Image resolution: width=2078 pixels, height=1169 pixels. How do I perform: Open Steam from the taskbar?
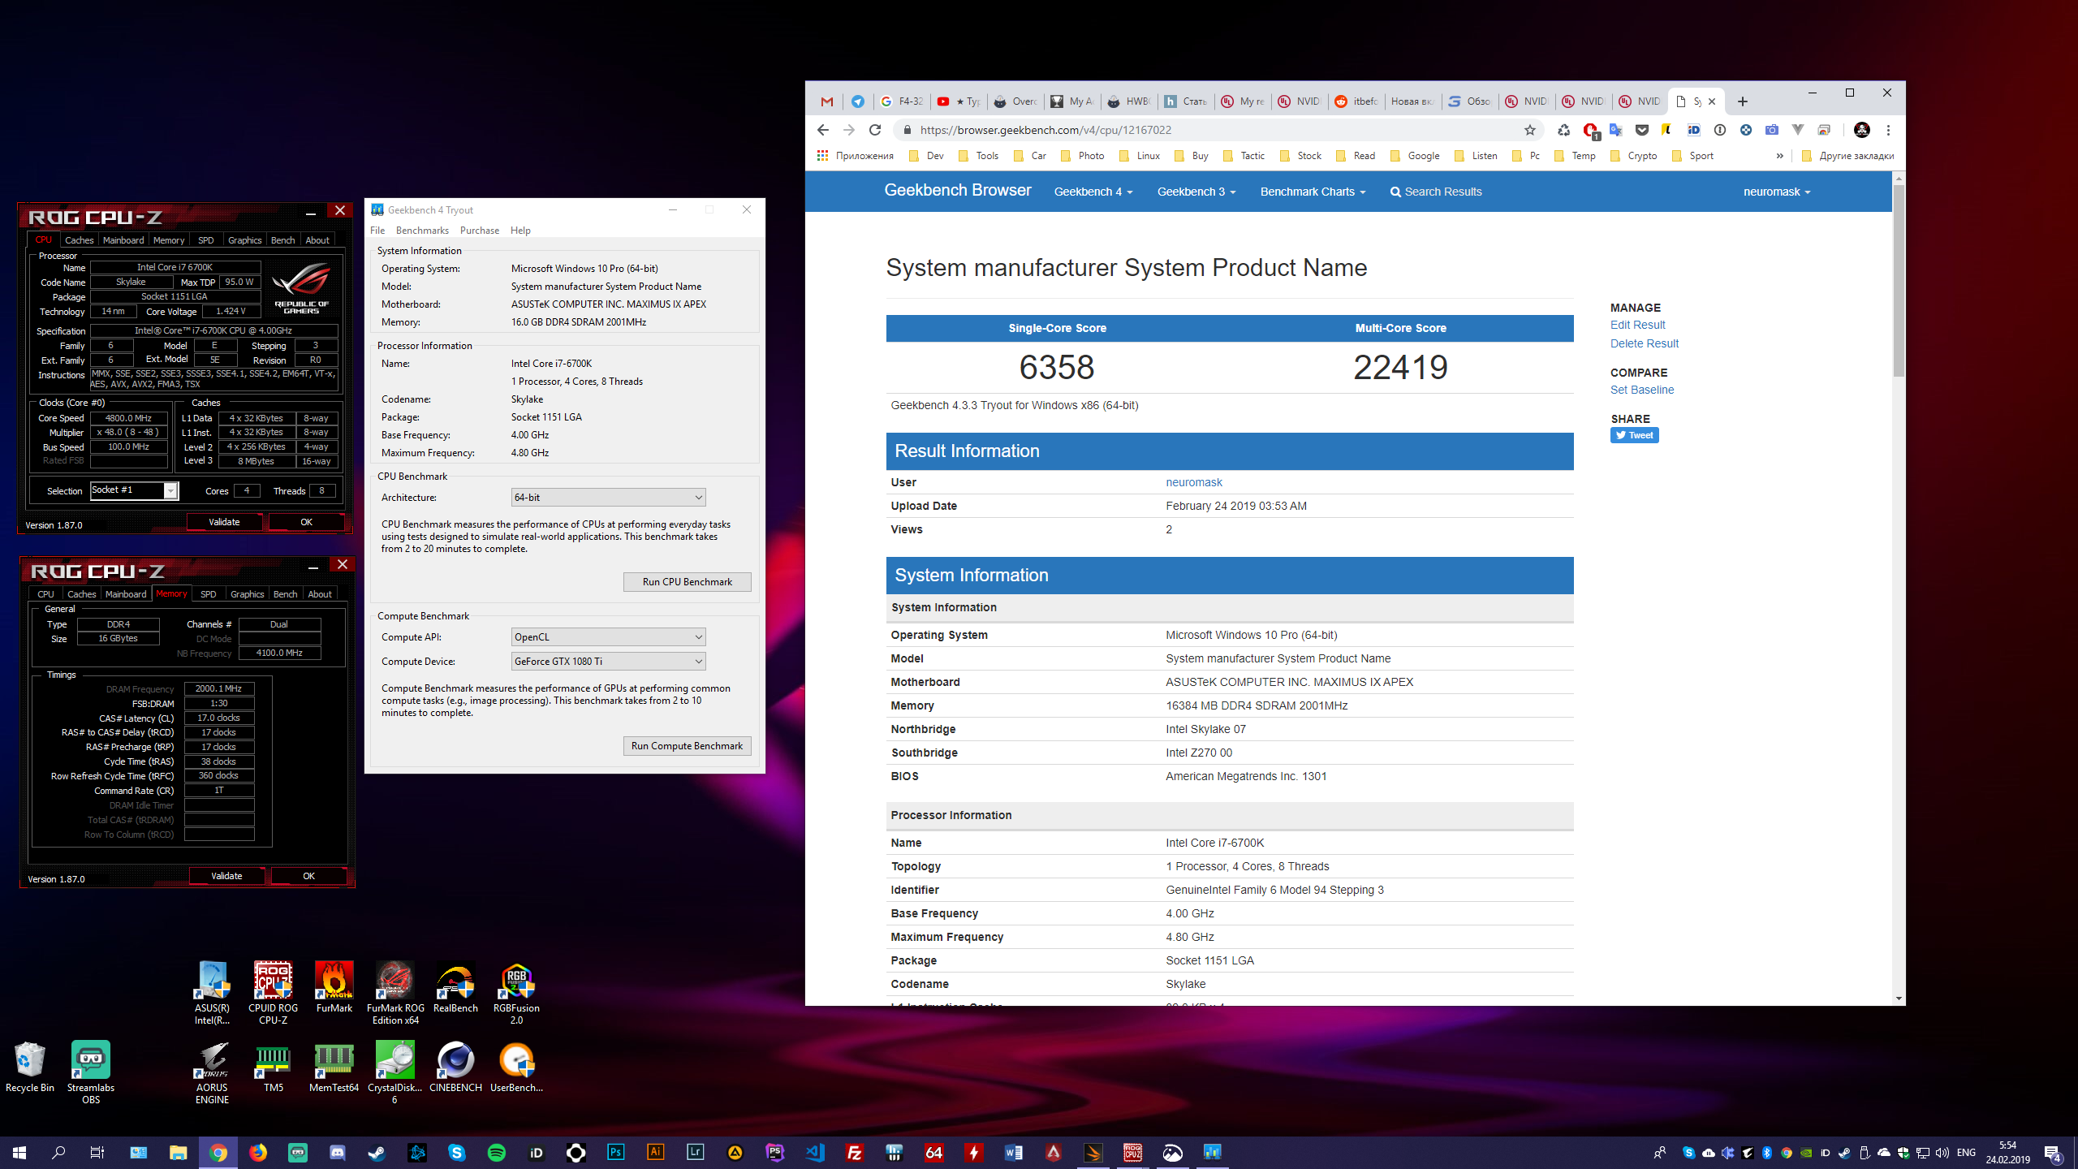[x=377, y=1153]
